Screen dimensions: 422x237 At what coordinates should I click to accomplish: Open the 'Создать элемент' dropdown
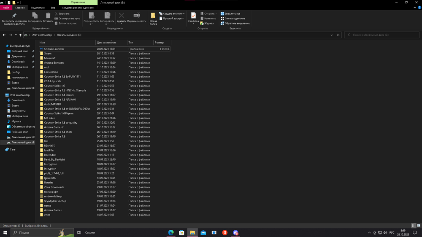pos(172,13)
